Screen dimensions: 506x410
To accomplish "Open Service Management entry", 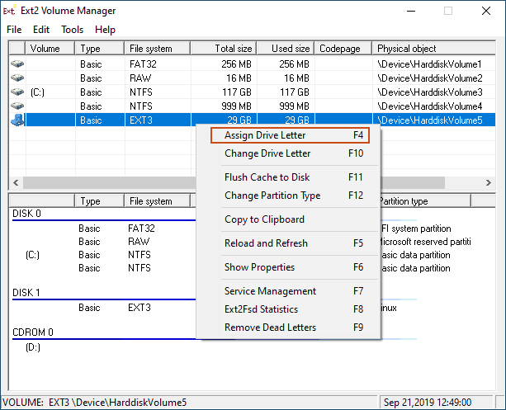I will (x=290, y=291).
